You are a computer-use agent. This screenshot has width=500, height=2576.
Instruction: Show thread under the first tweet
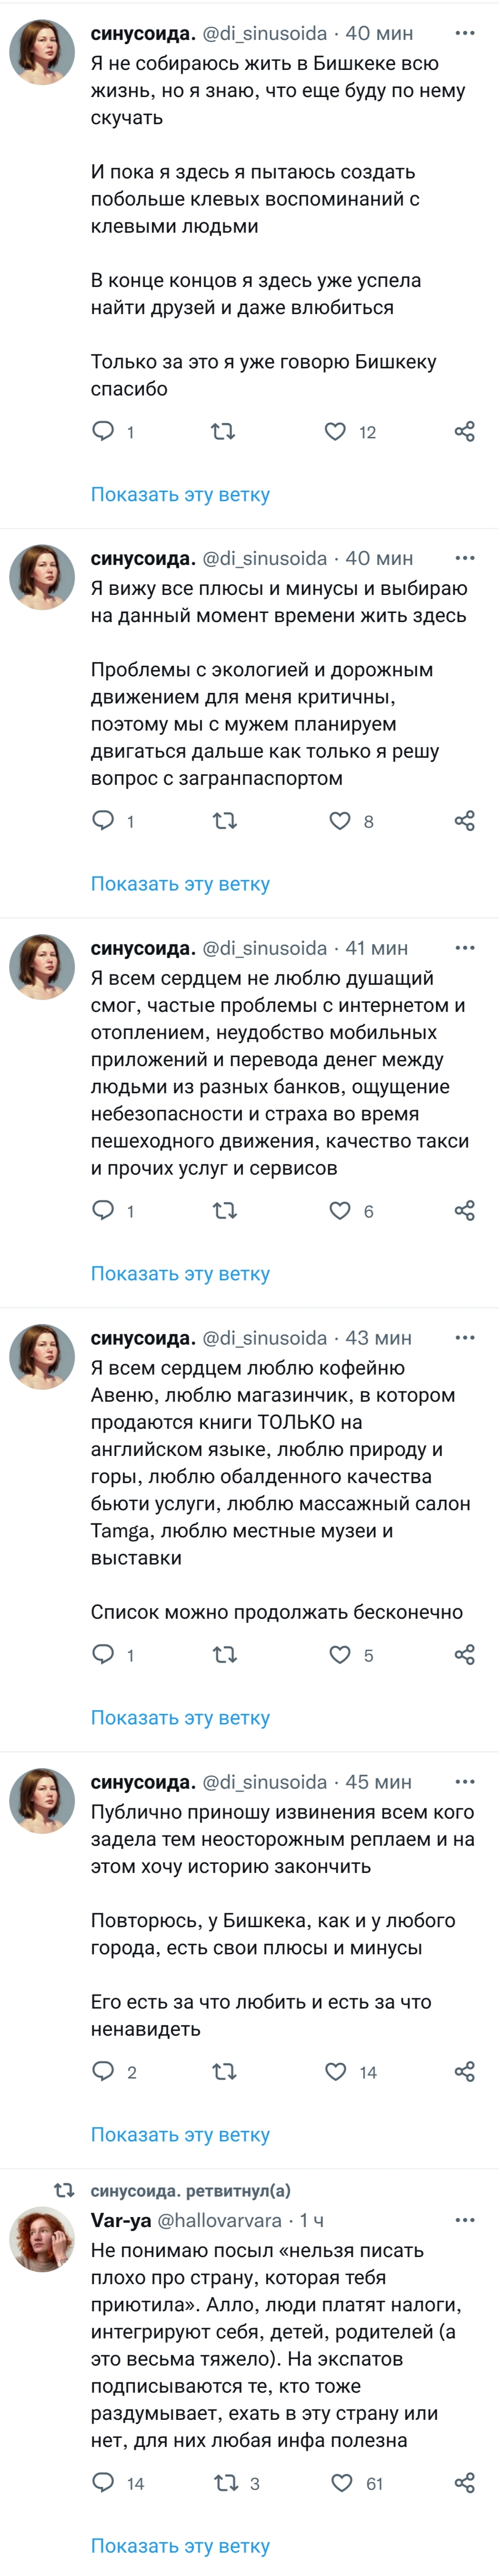click(x=180, y=494)
